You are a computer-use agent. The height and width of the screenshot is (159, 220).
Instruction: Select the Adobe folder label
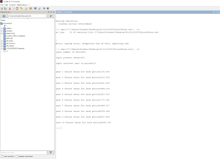coord(9,28)
